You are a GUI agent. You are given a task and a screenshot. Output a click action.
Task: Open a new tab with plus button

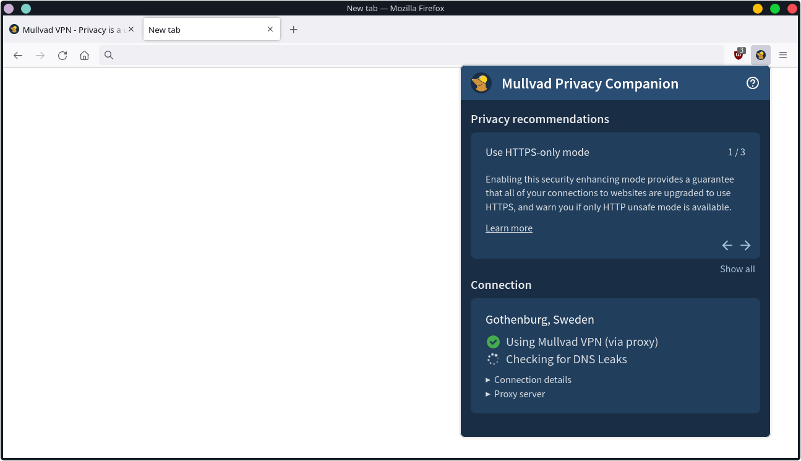[294, 30]
